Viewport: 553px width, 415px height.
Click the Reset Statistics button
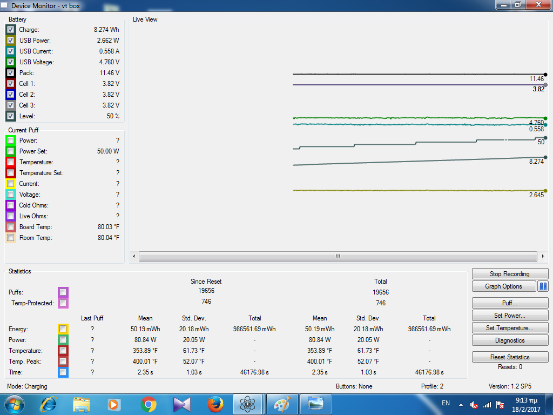coord(510,357)
